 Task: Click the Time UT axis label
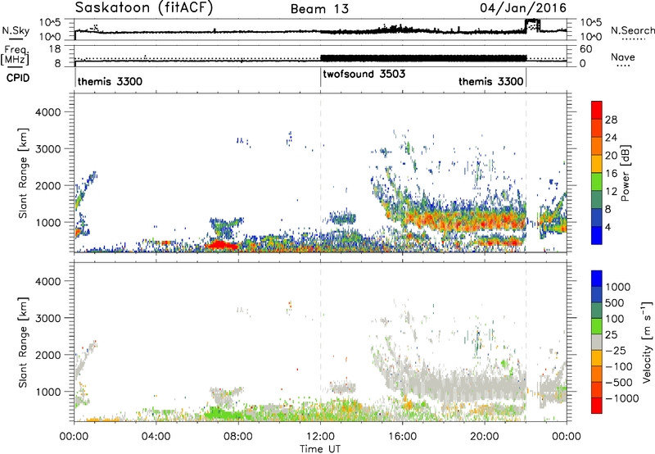(x=320, y=448)
